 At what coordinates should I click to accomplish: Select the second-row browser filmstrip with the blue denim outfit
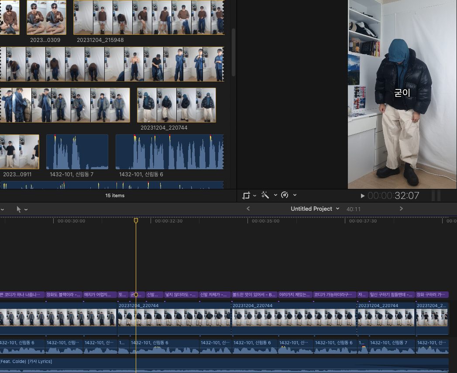(112, 64)
